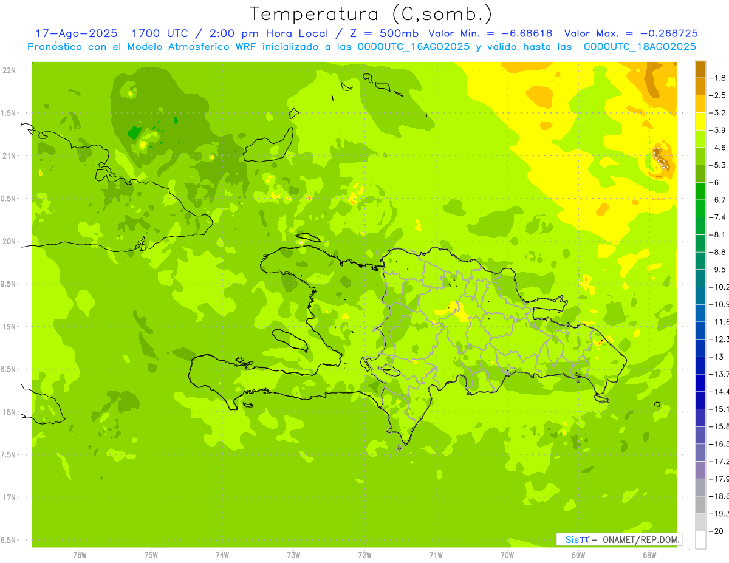This screenshot has height=563, width=729.
Task: Click the '70W' longitude label
Action: 507,555
